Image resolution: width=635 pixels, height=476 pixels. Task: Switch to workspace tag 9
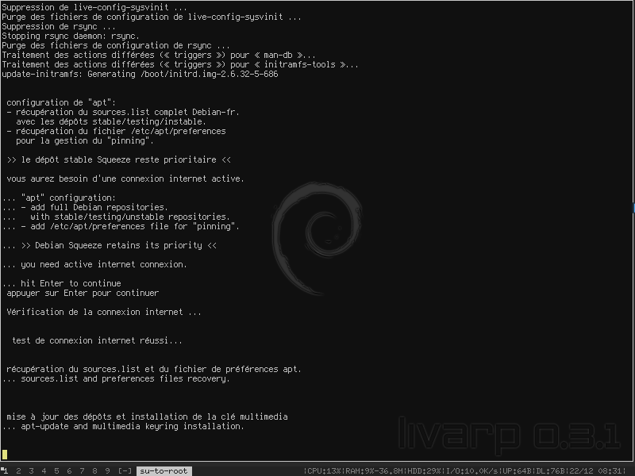tap(107, 470)
